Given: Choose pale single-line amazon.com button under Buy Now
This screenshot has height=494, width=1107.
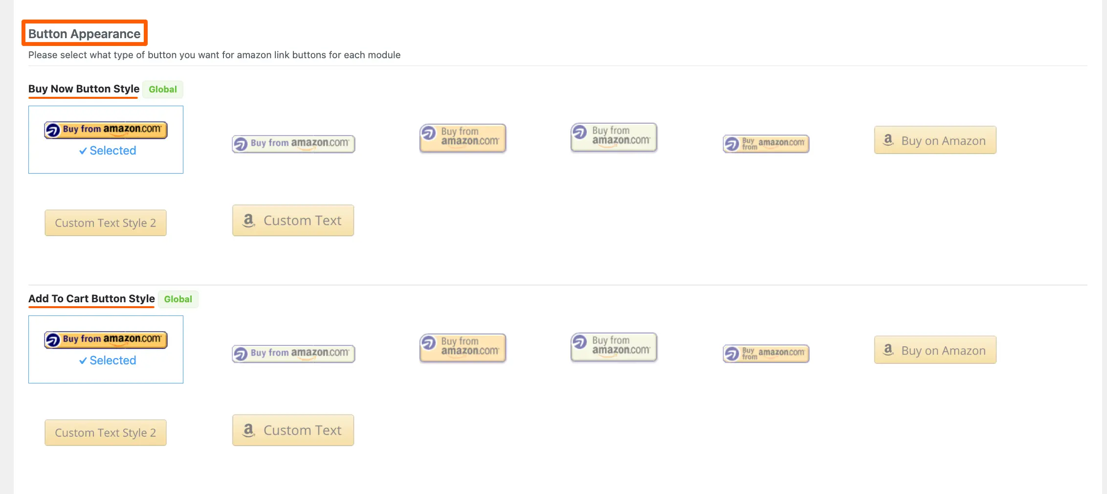Looking at the screenshot, I should (x=293, y=144).
